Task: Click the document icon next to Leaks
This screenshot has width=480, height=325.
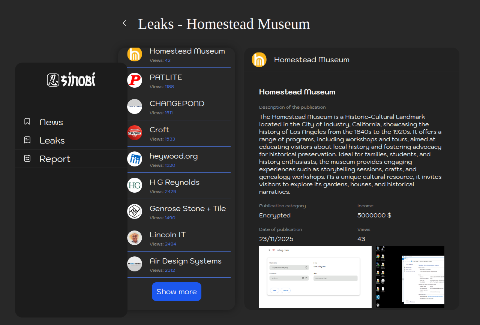Action: click(x=27, y=140)
